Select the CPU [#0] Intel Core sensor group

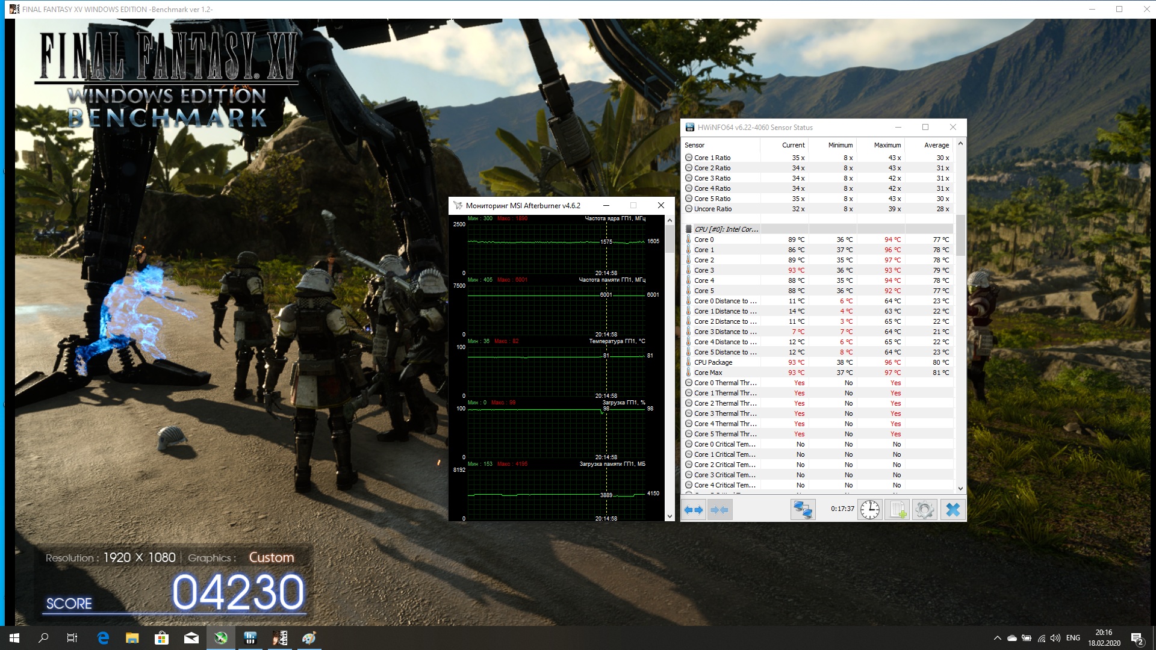click(726, 229)
